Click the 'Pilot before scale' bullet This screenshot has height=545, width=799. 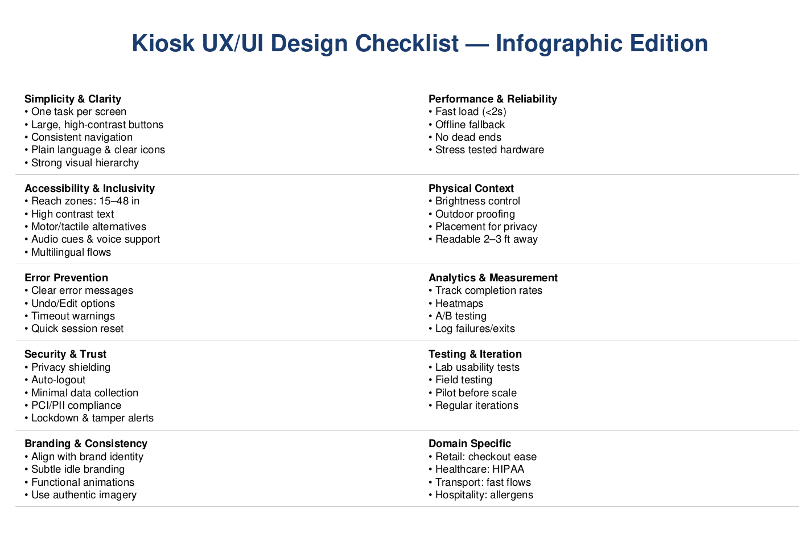pos(476,393)
